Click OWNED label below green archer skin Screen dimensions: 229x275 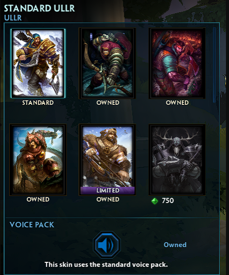[x=108, y=103]
